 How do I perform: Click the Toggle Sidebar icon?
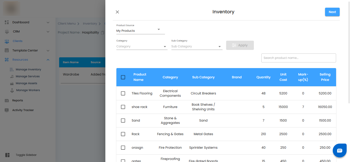coord(7,155)
